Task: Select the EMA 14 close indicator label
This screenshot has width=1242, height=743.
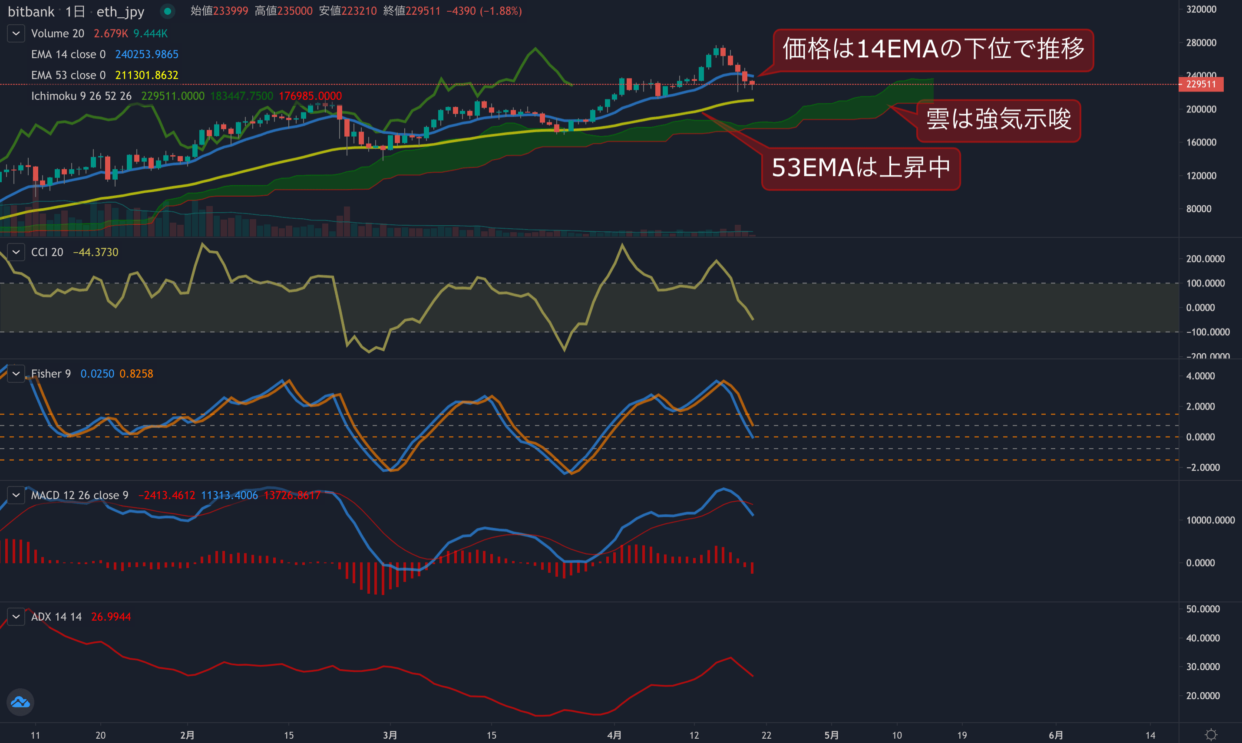Action: tap(68, 54)
